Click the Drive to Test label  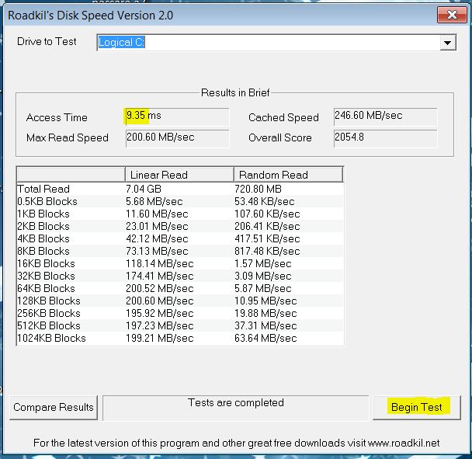(x=47, y=42)
